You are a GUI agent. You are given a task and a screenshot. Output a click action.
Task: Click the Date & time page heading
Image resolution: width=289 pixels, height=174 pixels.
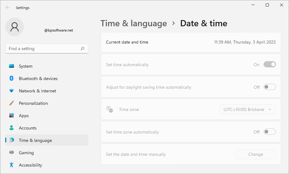pyautogui.click(x=204, y=23)
